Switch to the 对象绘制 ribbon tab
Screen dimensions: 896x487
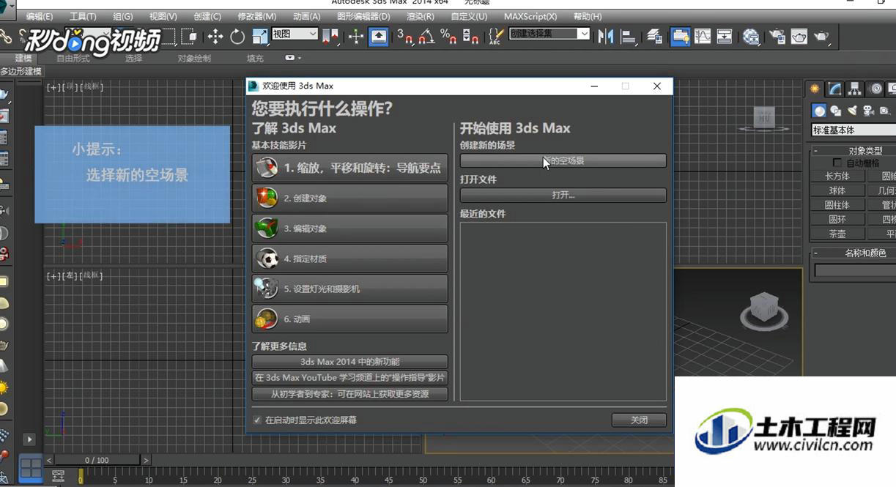194,58
